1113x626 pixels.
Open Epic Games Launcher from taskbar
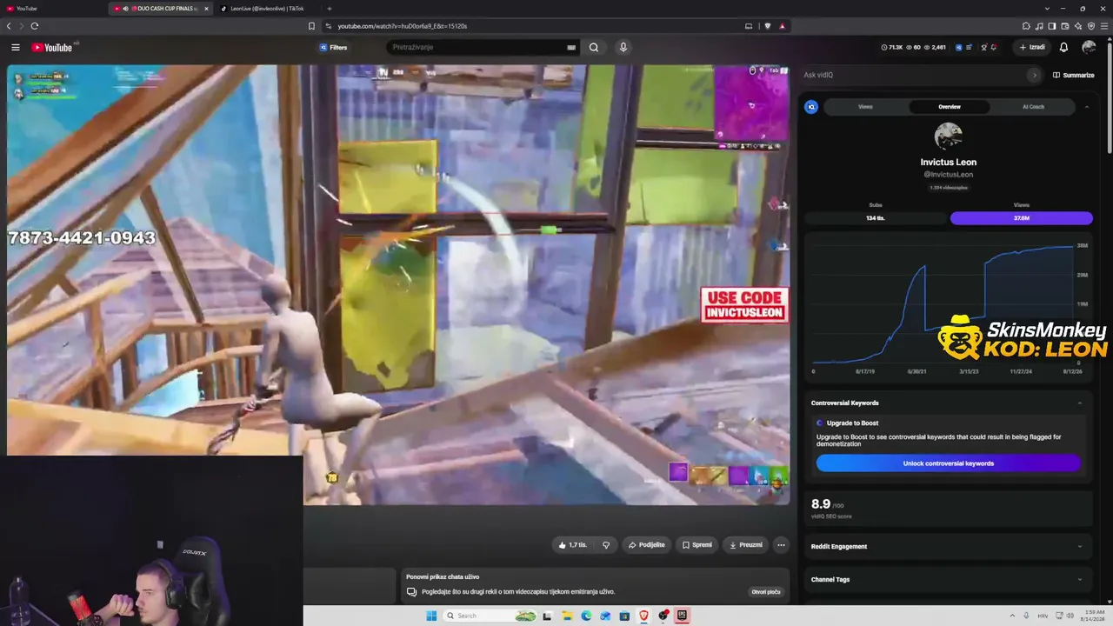click(x=682, y=616)
